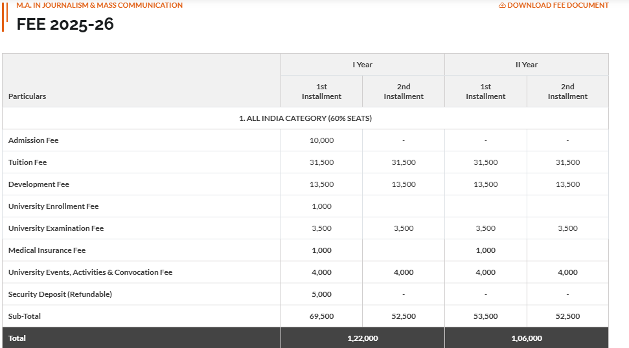Click the All India Category section row
Viewport: 629px width, 348px height.
tap(305, 118)
